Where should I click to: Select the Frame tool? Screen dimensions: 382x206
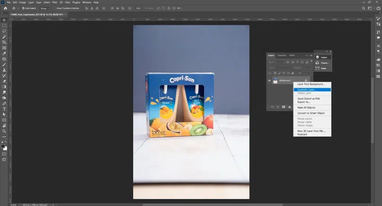(x=4, y=48)
